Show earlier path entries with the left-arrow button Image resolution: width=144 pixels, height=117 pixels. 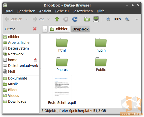click(x=45, y=29)
